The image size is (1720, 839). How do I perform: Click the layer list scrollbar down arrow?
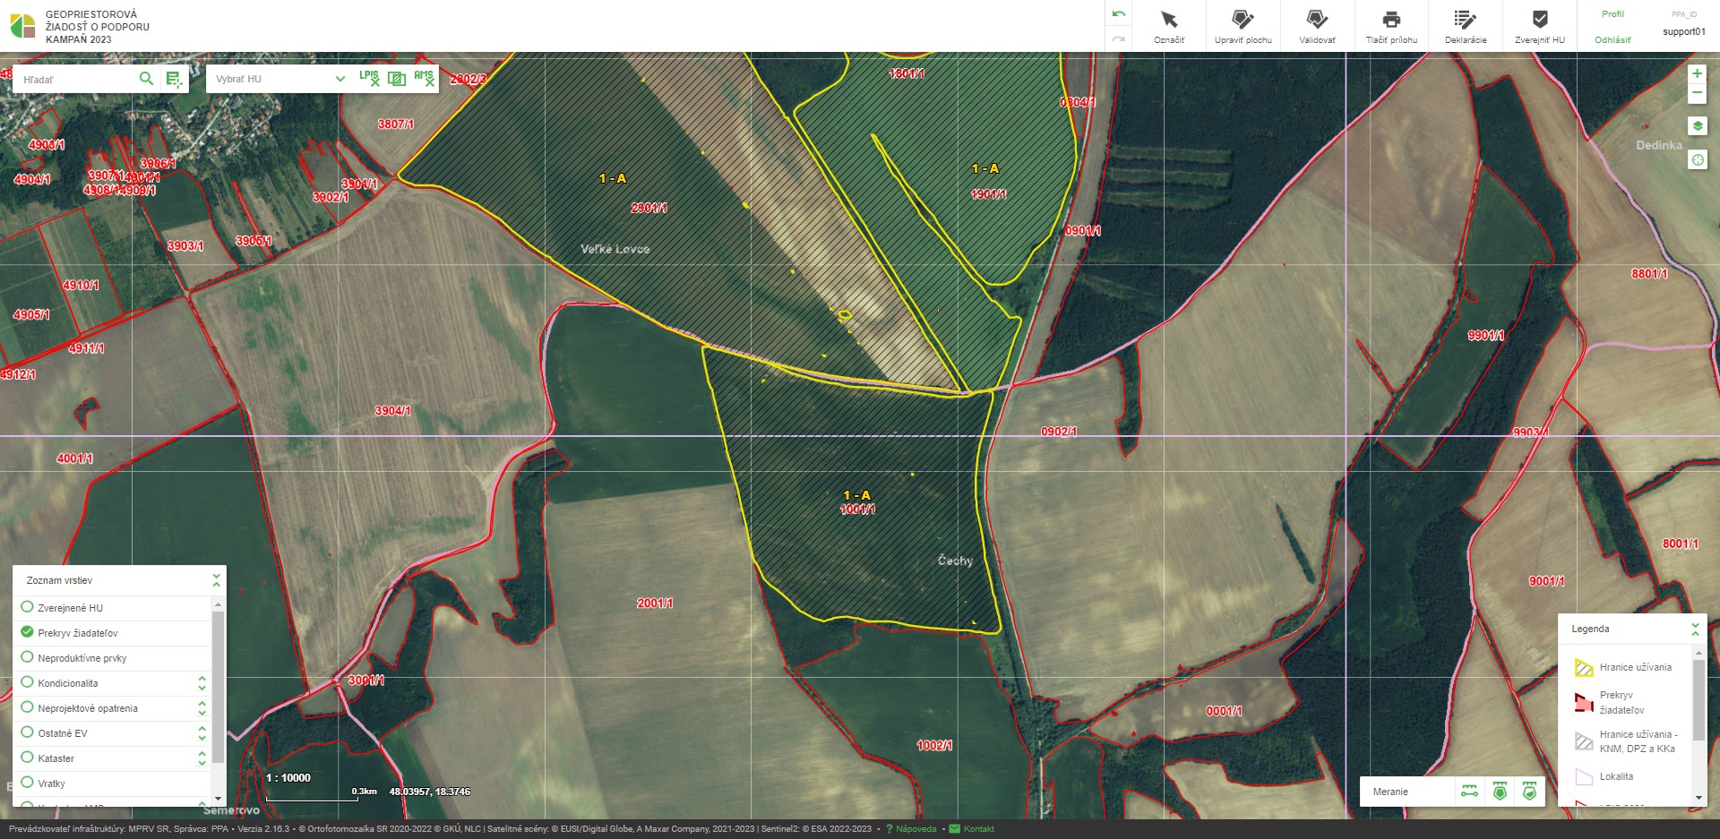[x=218, y=797]
